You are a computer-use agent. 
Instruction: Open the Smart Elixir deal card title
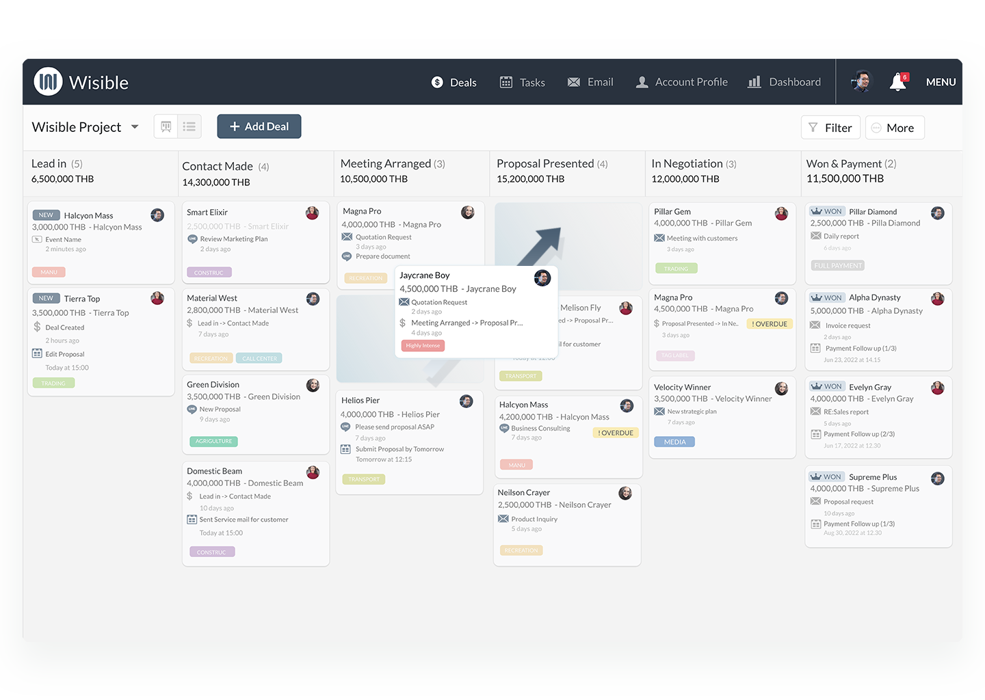(x=207, y=213)
